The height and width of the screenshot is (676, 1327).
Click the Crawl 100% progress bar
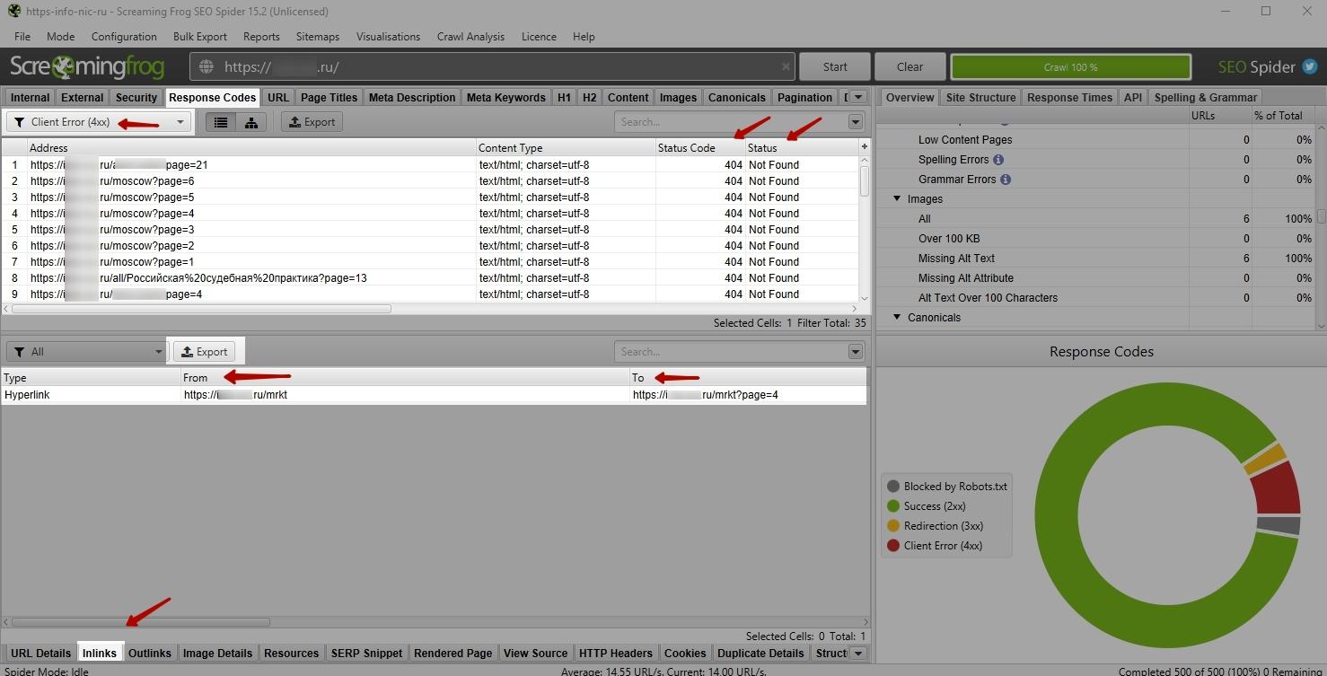click(x=1070, y=66)
